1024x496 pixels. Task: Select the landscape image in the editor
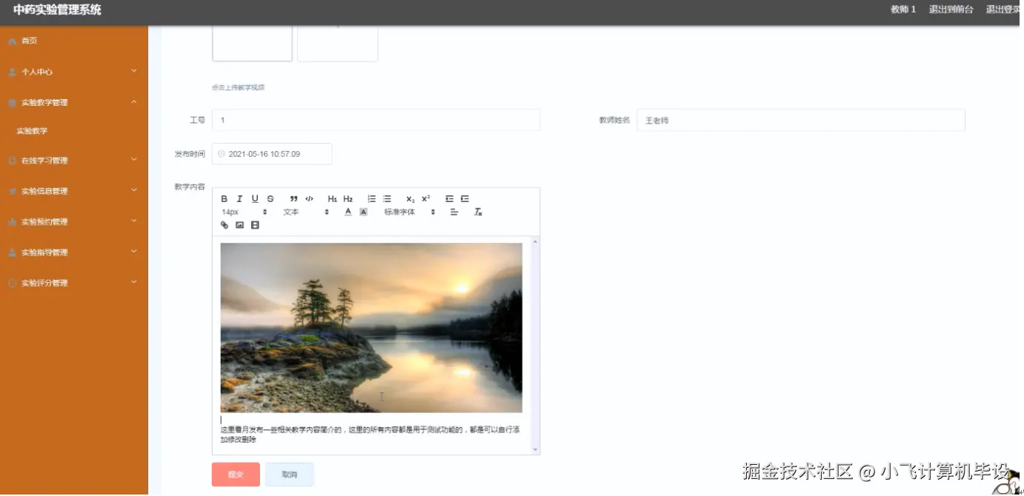(x=371, y=327)
